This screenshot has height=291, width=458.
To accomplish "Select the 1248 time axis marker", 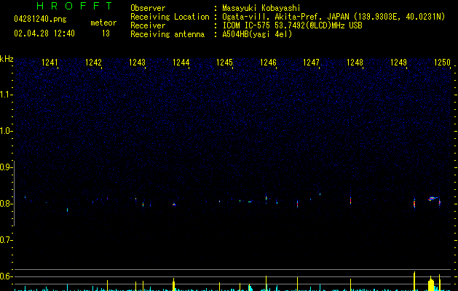I will [x=355, y=63].
